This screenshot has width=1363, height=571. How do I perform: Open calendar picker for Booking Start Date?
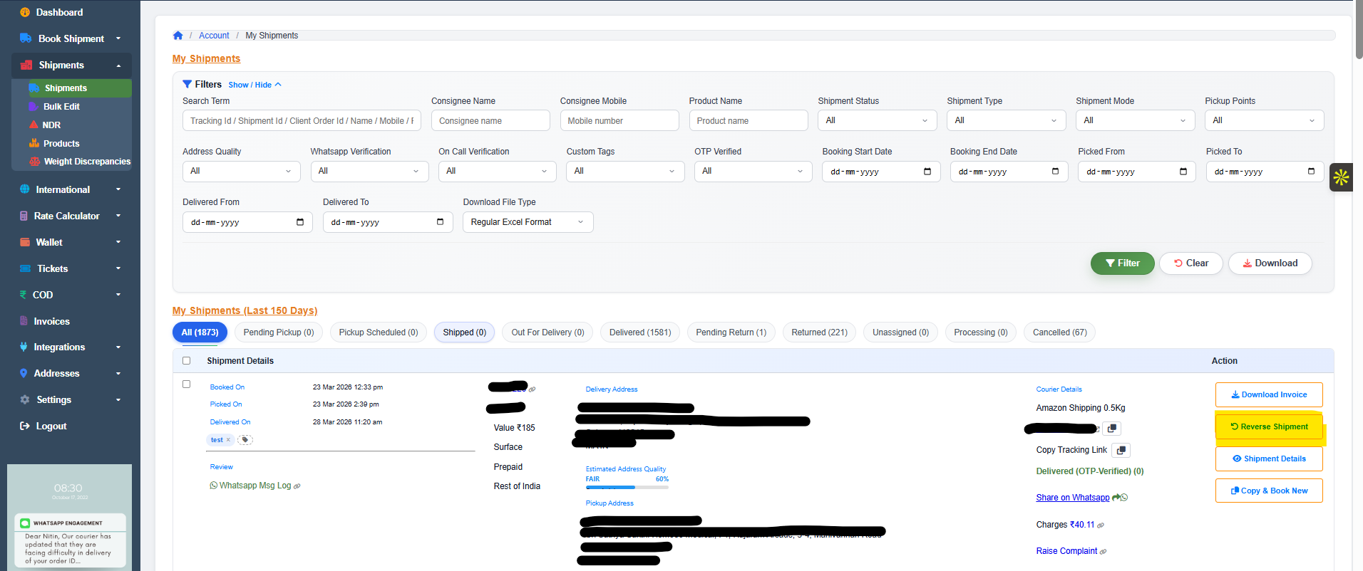point(927,172)
